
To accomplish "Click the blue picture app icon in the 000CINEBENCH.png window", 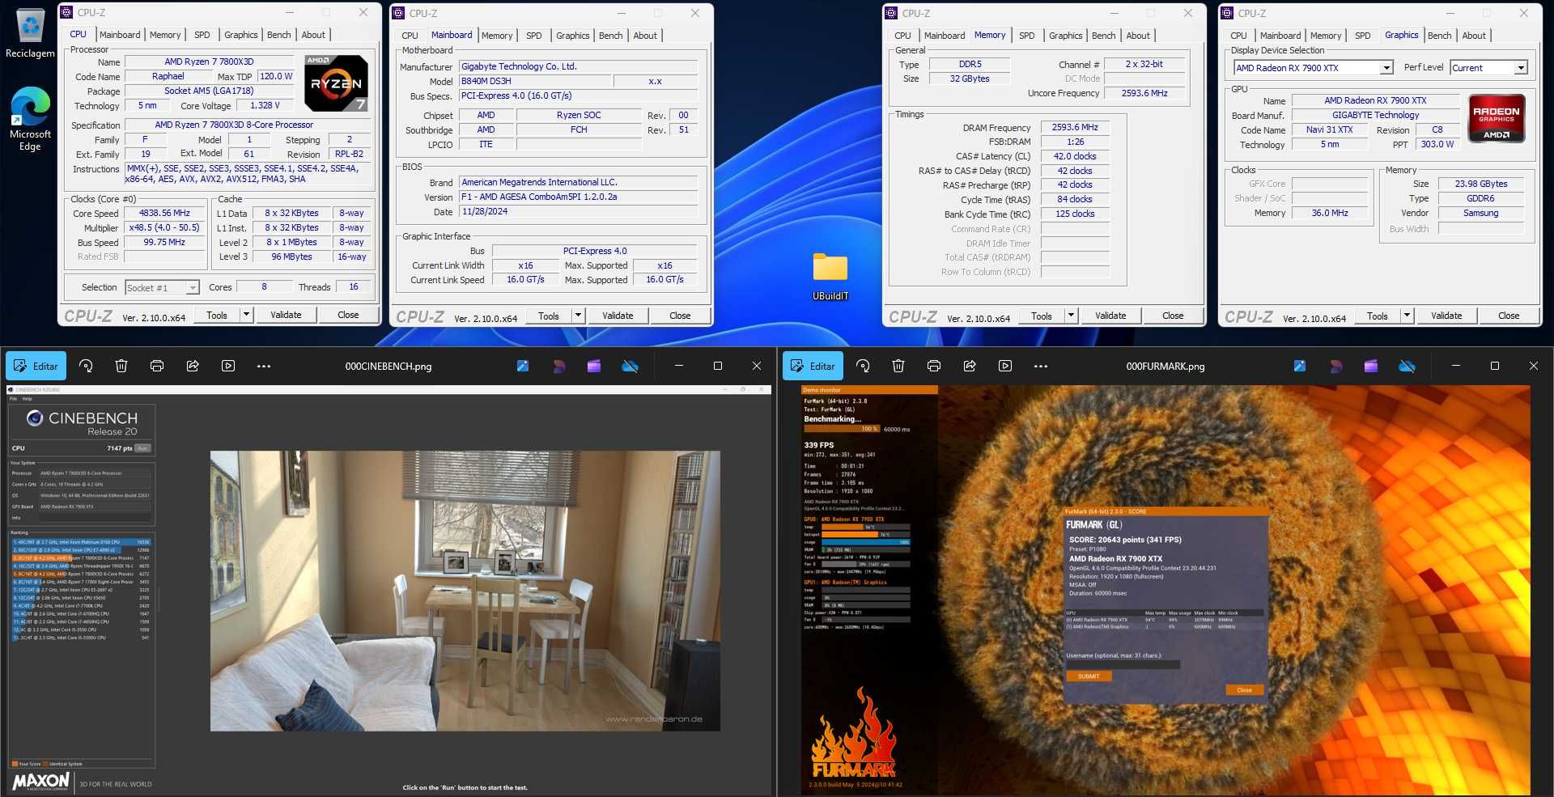I will pyautogui.click(x=523, y=366).
